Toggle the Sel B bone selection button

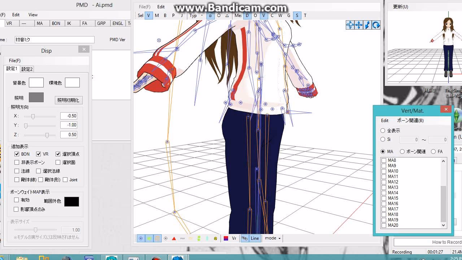point(165,16)
